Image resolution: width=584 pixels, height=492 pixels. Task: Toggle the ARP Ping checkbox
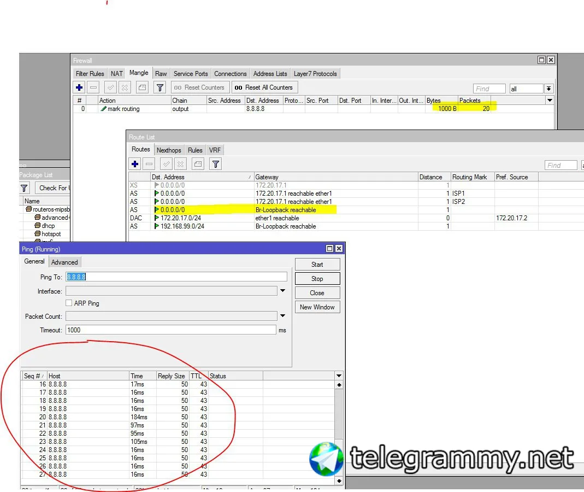(69, 303)
